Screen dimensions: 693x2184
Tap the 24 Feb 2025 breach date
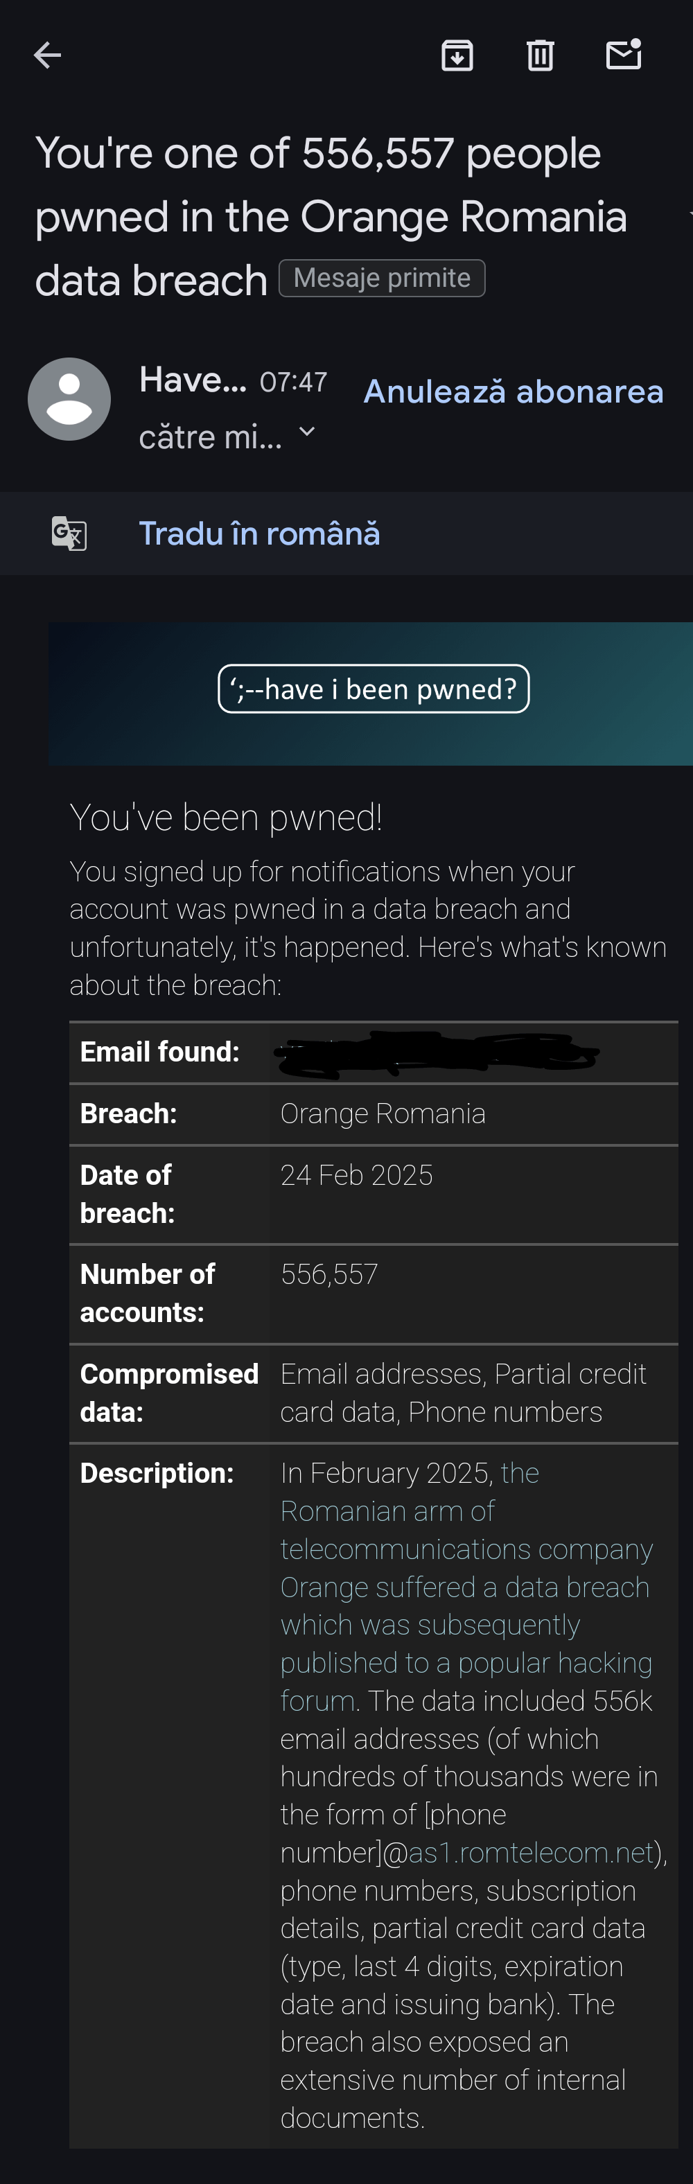point(356,1175)
